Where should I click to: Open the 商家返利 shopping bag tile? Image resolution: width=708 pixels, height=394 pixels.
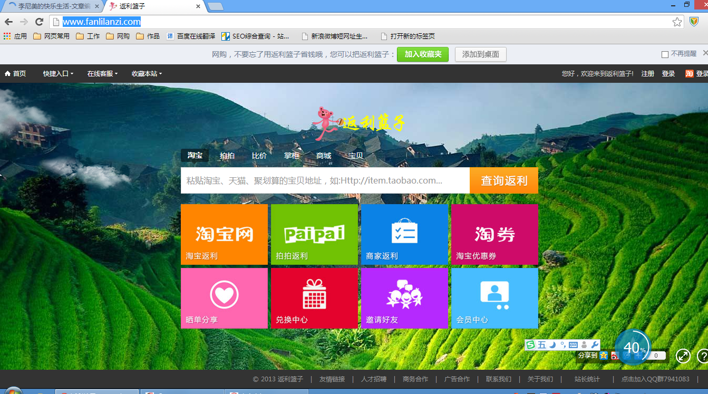[404, 234]
